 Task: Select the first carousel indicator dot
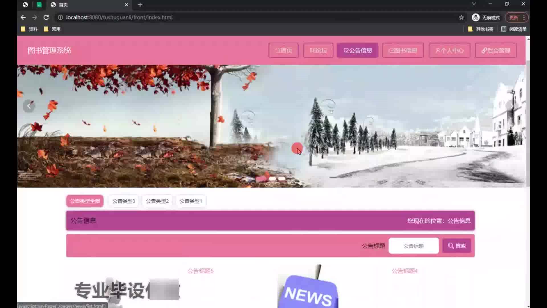click(x=261, y=179)
